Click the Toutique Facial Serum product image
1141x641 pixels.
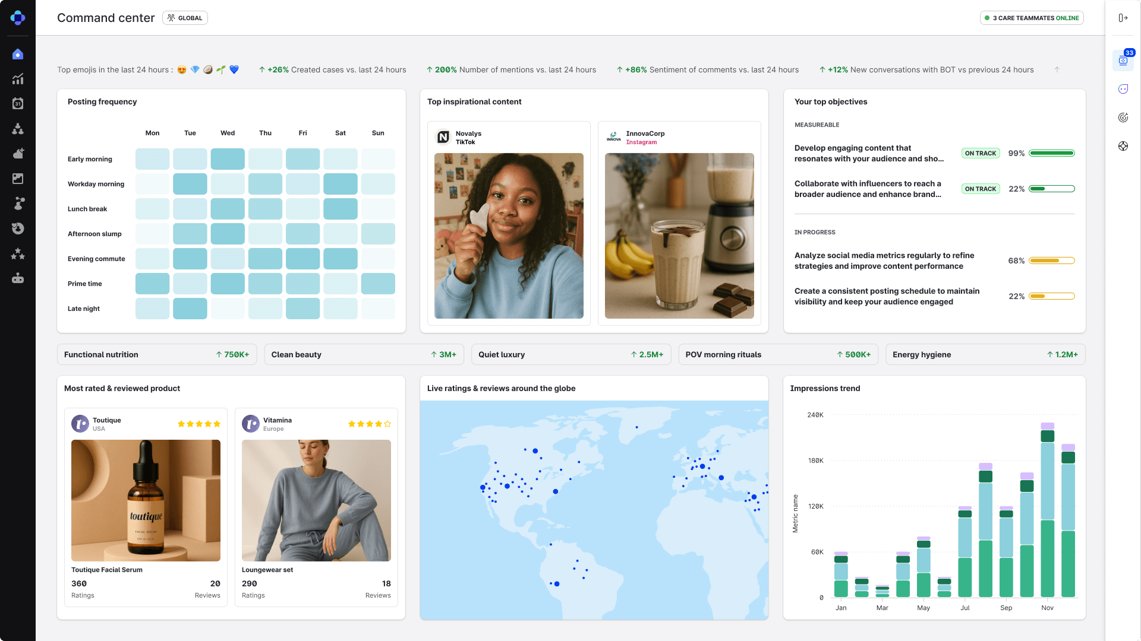pyautogui.click(x=146, y=500)
